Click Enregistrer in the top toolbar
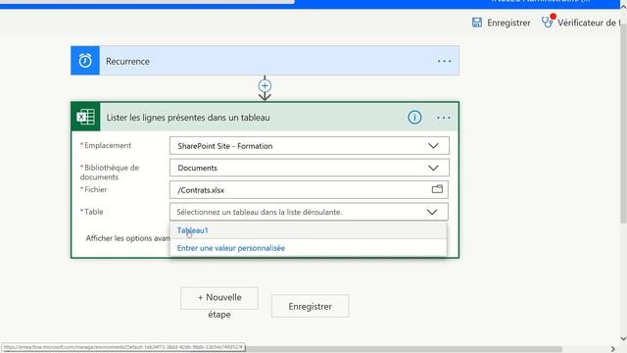The width and height of the screenshot is (627, 353). [508, 23]
